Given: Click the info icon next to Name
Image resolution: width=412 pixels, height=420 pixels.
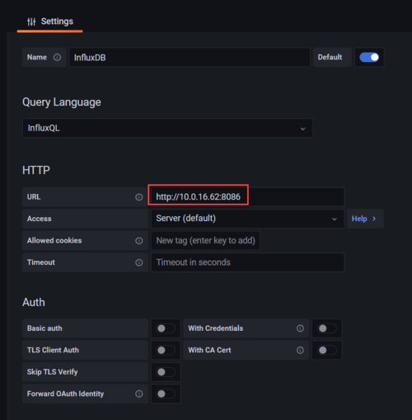Looking at the screenshot, I should point(57,57).
